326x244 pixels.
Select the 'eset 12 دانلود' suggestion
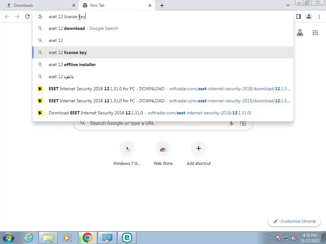[163, 77]
